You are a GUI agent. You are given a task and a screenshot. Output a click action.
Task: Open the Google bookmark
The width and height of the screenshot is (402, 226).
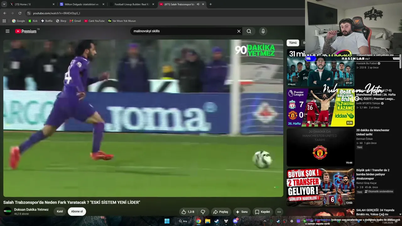pos(19,21)
